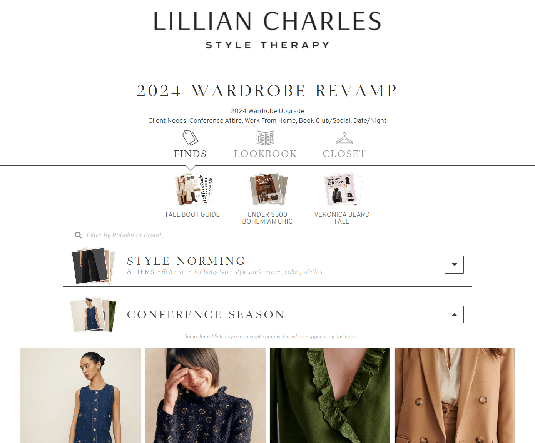Viewport: 535px width, 443px height.
Task: Expand the Style Norming section arrow
Action: 454,265
